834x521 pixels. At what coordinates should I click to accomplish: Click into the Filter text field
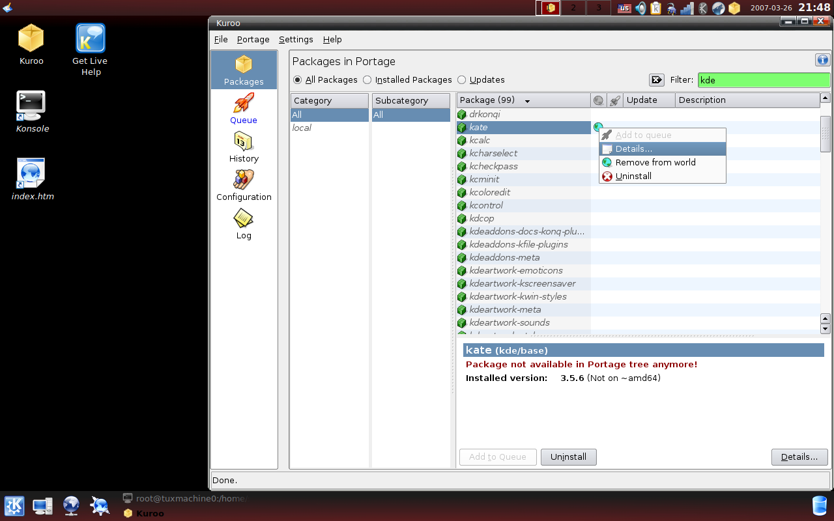coord(764,80)
